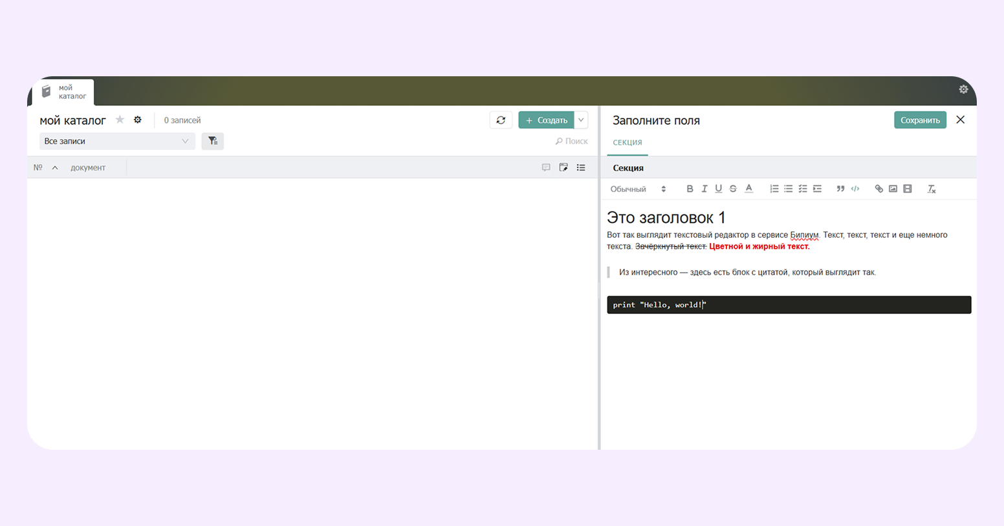Insert a code block via the editor toolbar

click(x=855, y=188)
